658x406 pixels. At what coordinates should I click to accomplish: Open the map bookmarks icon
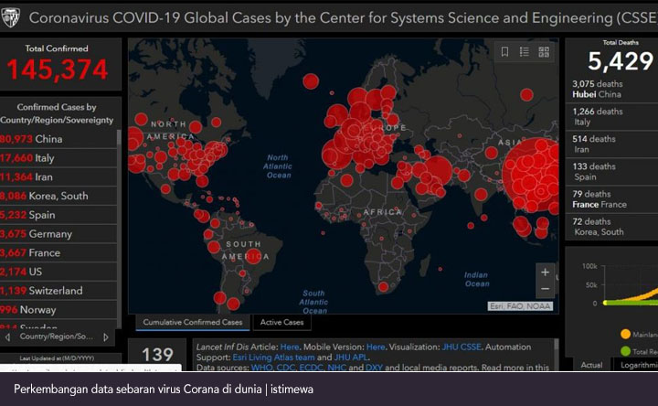pos(504,52)
